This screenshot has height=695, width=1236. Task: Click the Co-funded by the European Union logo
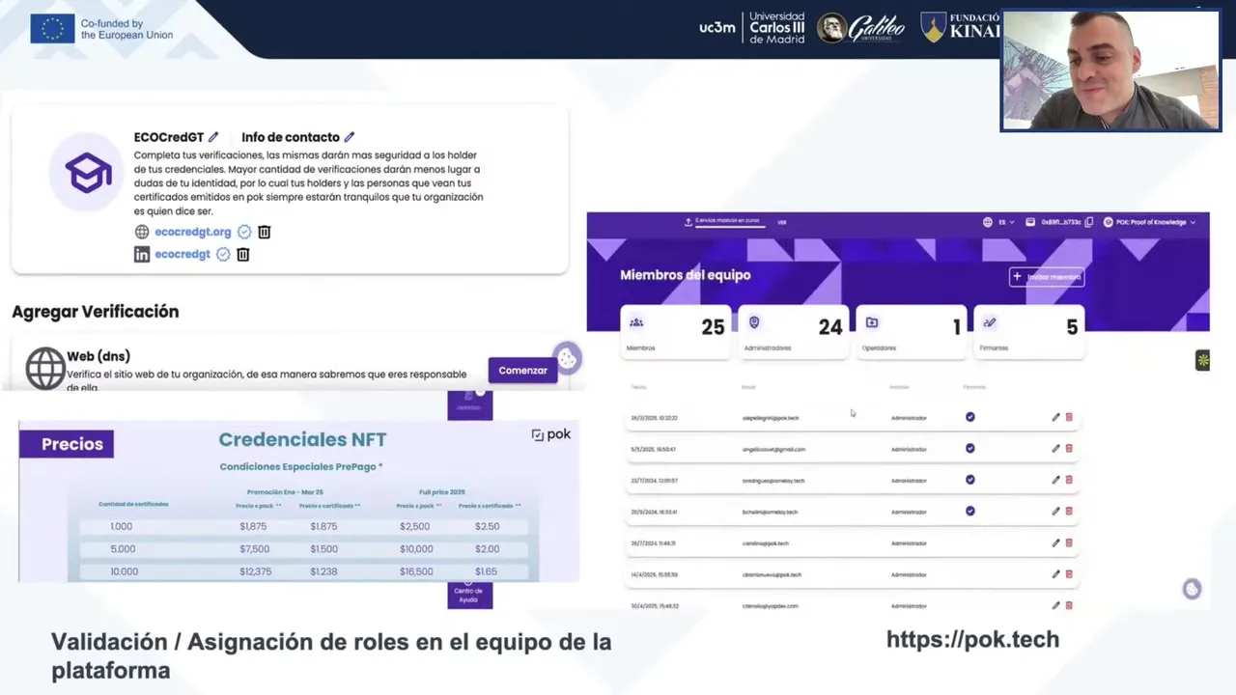click(x=101, y=29)
